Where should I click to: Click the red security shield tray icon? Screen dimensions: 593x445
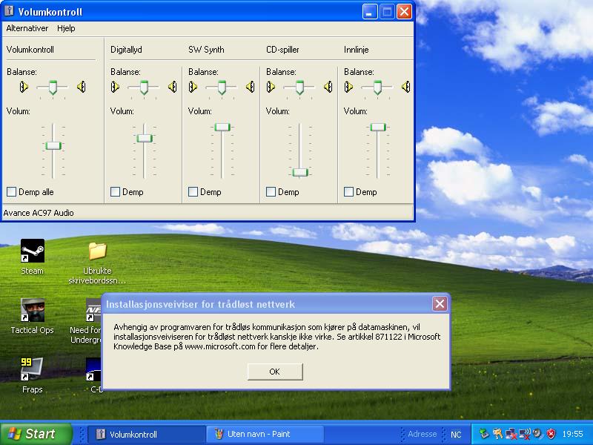(551, 434)
